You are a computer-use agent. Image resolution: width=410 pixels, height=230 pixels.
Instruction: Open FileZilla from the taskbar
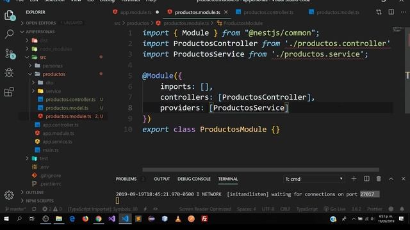[x=204, y=218]
